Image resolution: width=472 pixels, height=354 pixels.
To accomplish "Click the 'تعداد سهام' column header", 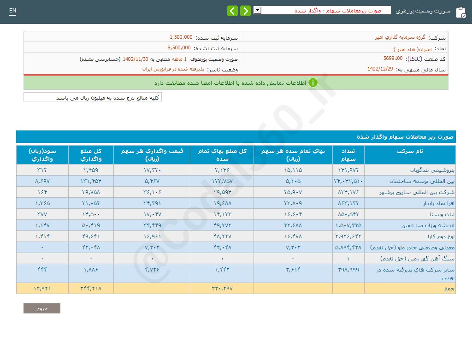I will coord(348,155).
